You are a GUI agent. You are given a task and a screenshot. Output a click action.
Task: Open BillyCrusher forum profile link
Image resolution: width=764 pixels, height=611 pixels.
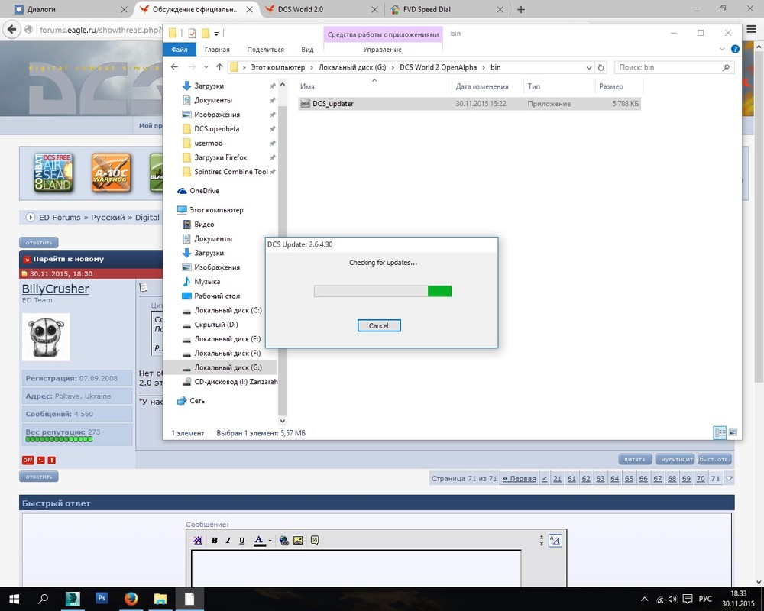pos(55,289)
